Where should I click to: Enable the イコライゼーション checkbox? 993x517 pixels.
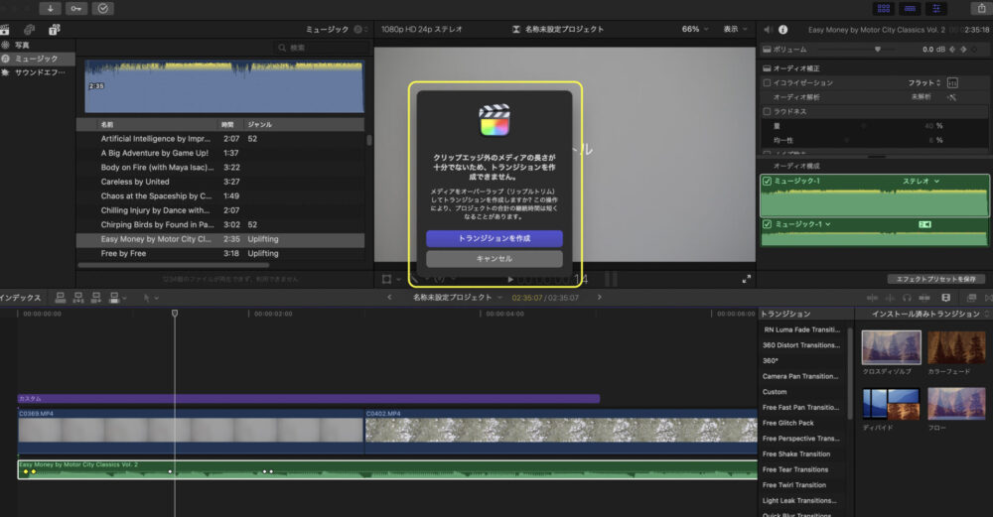pyautogui.click(x=767, y=83)
